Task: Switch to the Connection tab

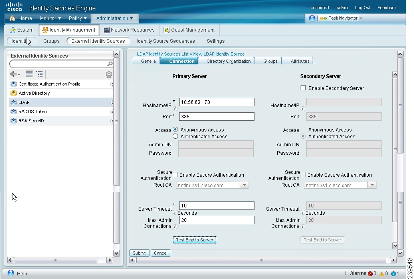Action: [x=179, y=61]
